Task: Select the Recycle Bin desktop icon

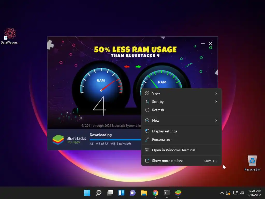Action: click(x=252, y=163)
